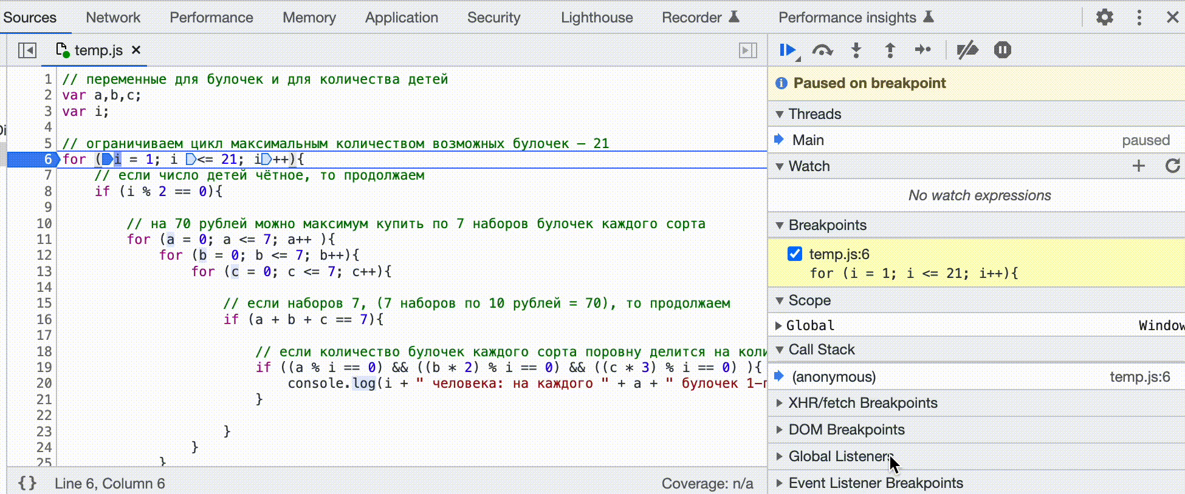Open the Lighthouse tab

[596, 18]
